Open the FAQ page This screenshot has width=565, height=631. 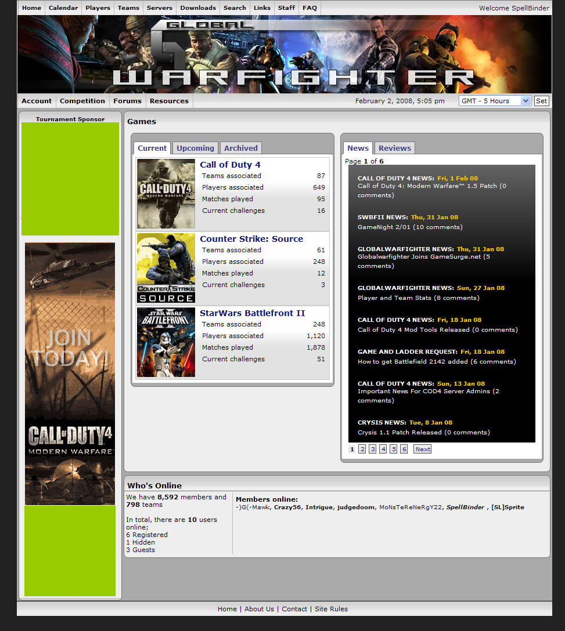[310, 8]
